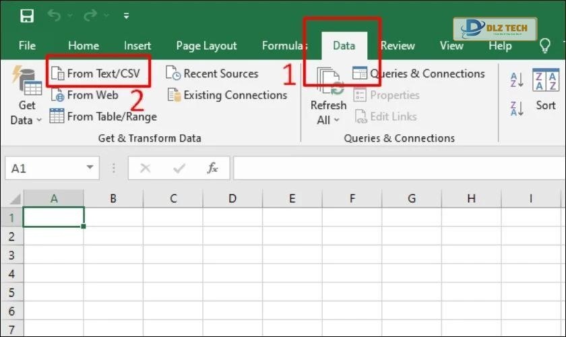Customize Quick Access Toolbar dropdown
The height and width of the screenshot is (337, 566).
[126, 16]
